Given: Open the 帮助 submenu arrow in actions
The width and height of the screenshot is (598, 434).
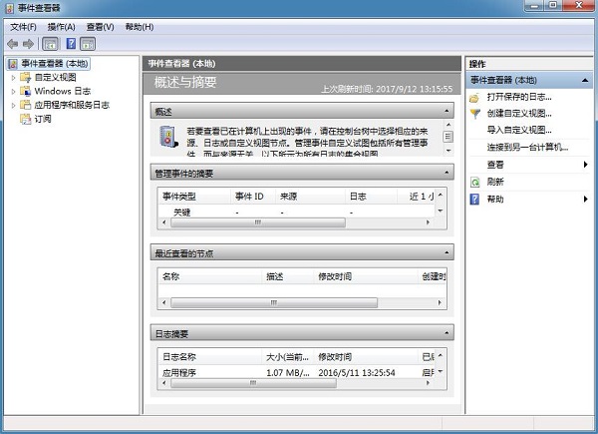Looking at the screenshot, I should pos(585,199).
